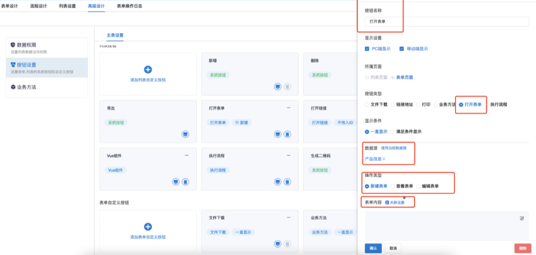Click the edit icon on the 导出 card
The height and width of the screenshot is (255, 536).
coord(185,134)
